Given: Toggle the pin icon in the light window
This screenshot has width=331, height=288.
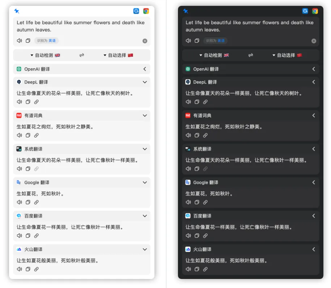Looking at the screenshot, I should point(17,11).
